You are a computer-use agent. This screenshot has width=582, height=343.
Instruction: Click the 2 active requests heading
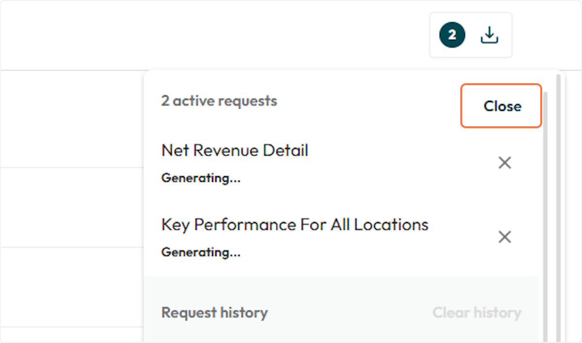pos(219,101)
